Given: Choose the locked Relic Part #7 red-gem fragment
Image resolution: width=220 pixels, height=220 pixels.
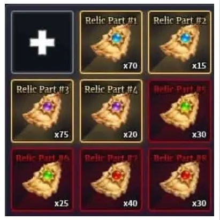Looking at the screenshot, I should pos(111,180).
